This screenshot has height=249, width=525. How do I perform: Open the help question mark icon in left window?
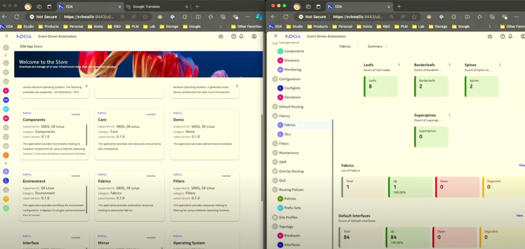234,36
